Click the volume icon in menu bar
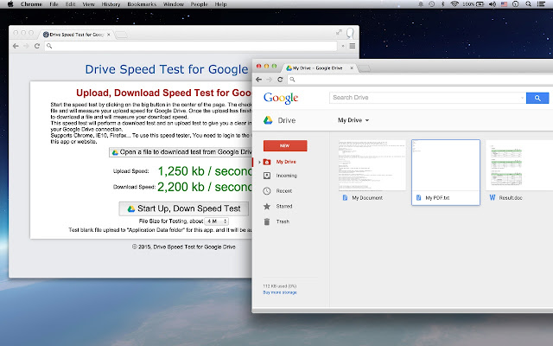This screenshot has width=553, height=346. click(x=492, y=4)
